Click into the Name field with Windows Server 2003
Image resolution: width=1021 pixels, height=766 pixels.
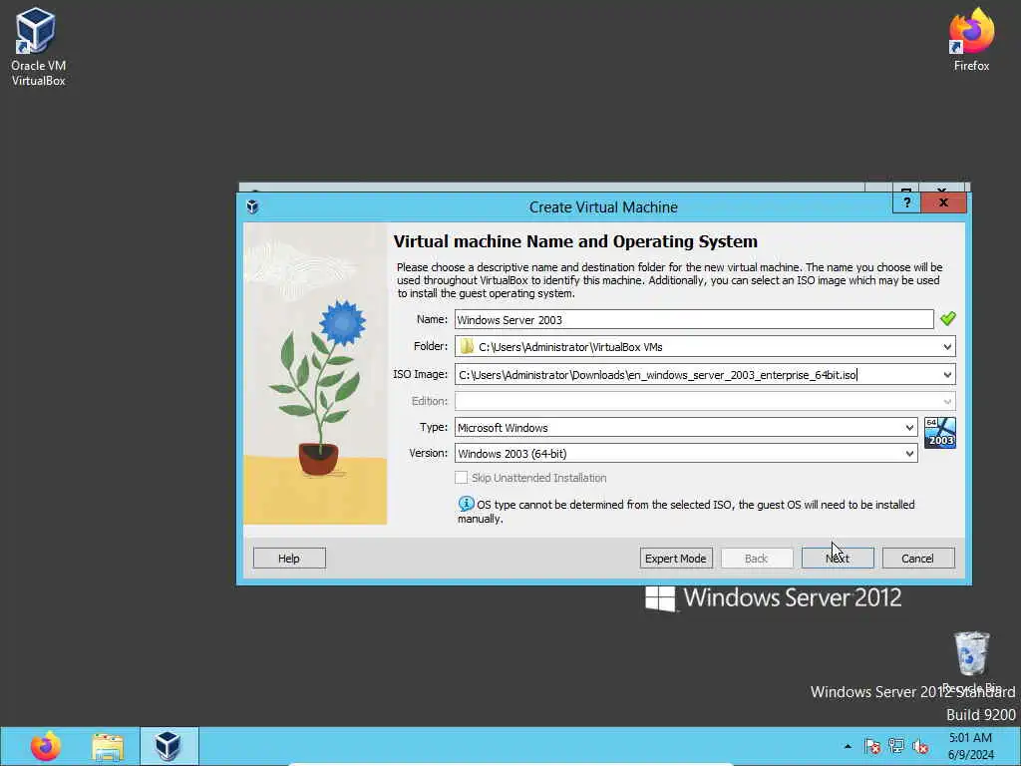pos(694,319)
